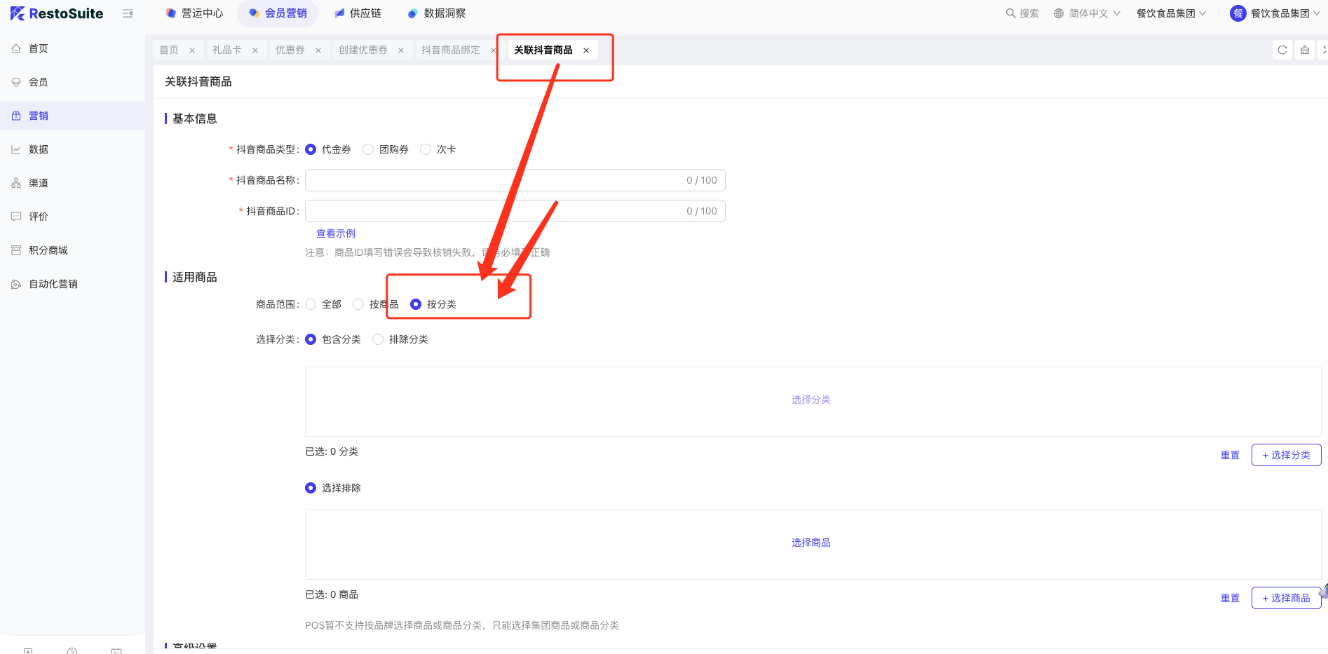1328x654 pixels.
Task: Choose 排除分类 radio option
Action: tap(379, 339)
